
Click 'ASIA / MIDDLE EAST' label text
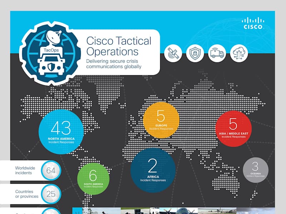click(234, 133)
